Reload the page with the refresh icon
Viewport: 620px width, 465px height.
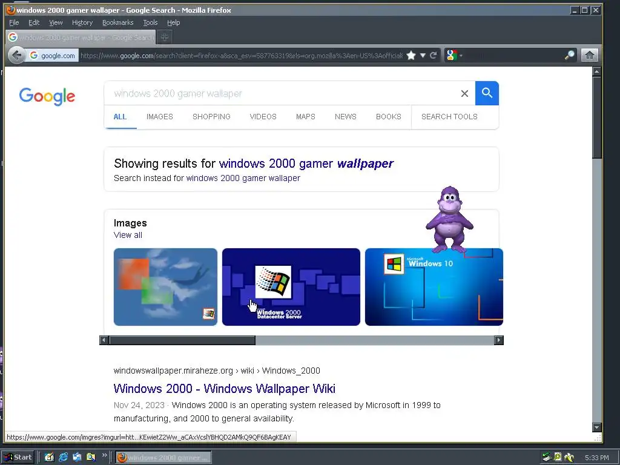434,55
